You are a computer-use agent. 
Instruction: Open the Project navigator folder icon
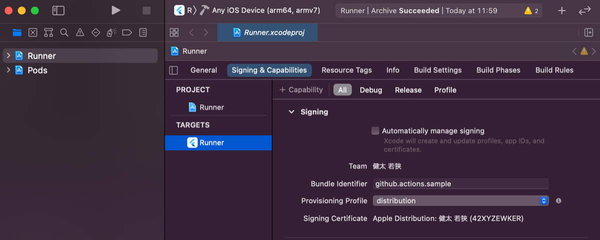click(17, 32)
